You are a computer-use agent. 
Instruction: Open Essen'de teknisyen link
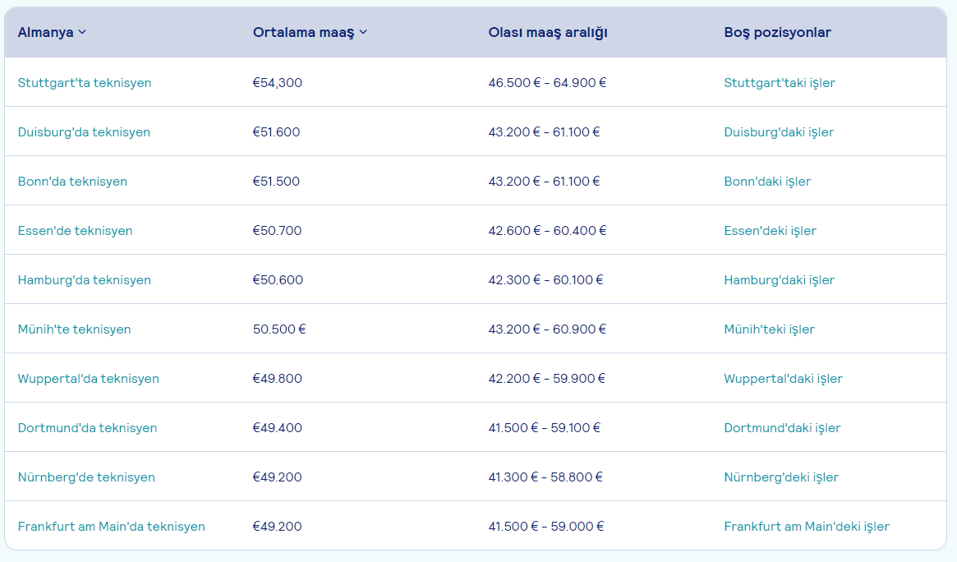(75, 231)
